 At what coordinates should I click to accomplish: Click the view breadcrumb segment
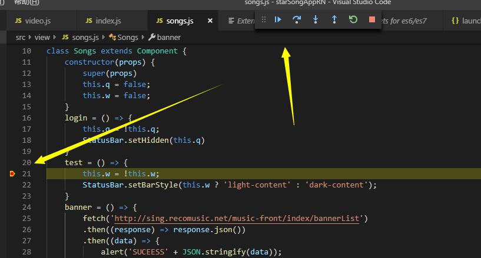click(x=42, y=38)
